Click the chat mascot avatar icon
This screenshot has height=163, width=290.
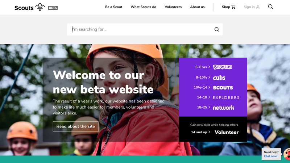287,154
